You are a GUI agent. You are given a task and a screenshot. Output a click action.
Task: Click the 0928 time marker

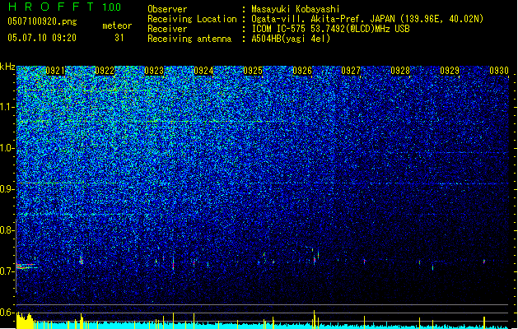pos(400,71)
